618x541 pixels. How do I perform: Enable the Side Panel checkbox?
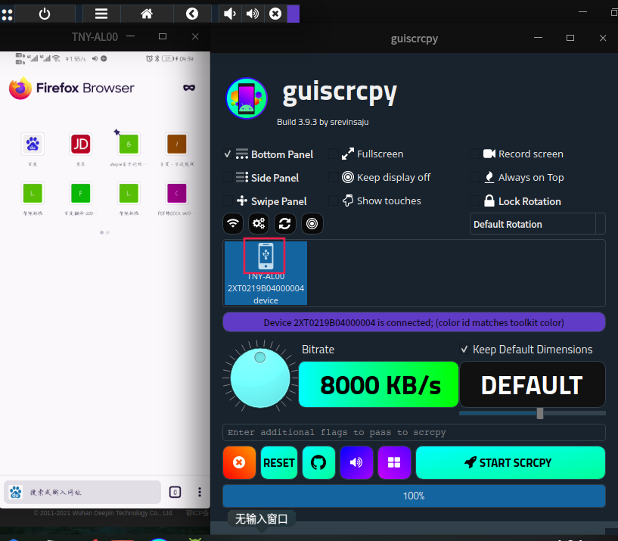click(228, 178)
